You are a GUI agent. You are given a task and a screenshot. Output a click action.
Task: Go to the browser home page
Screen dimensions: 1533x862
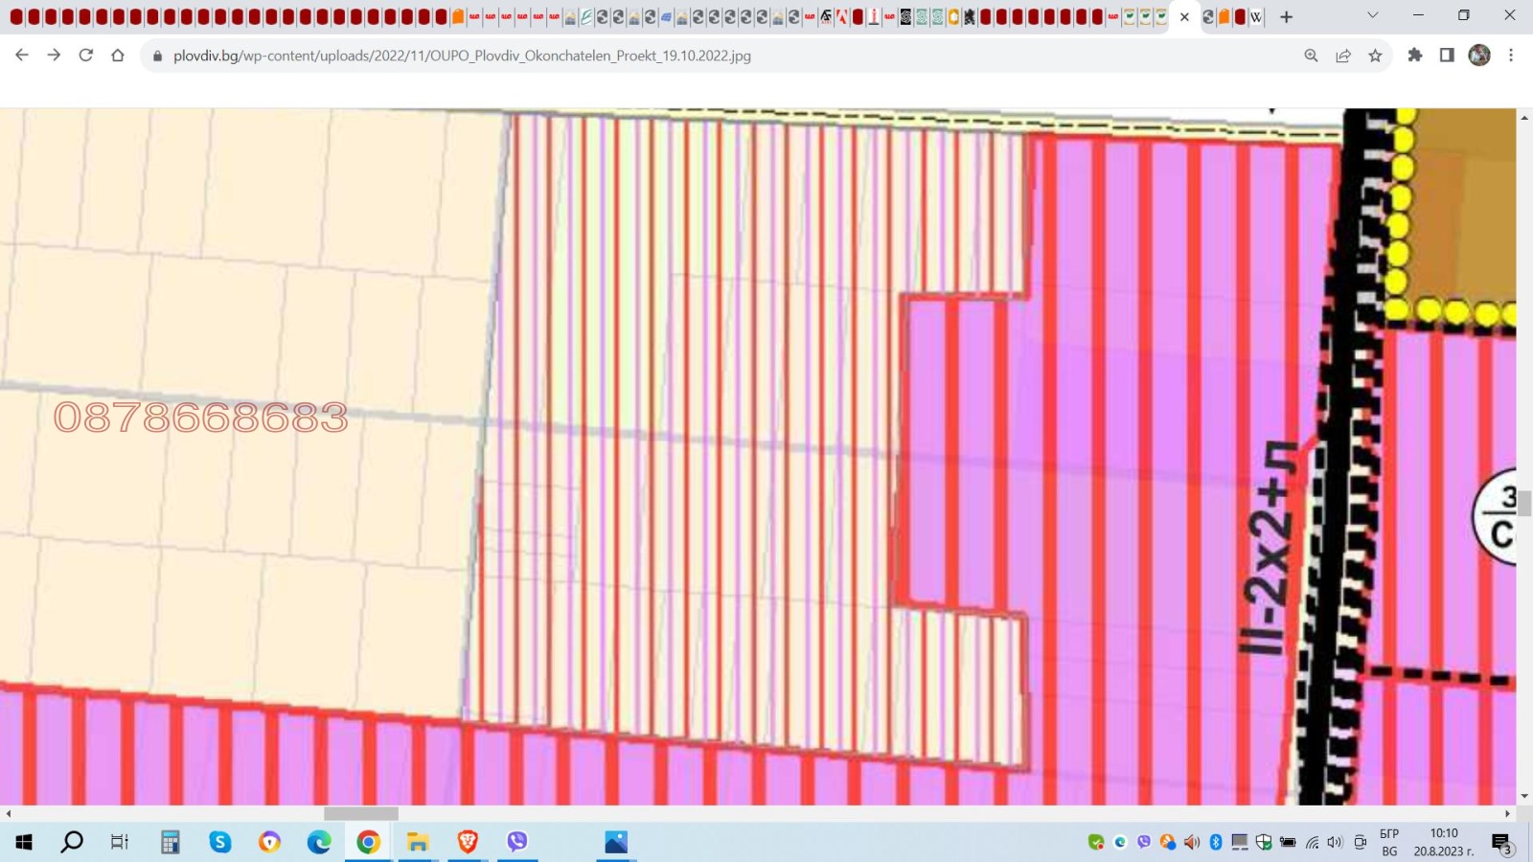click(x=118, y=56)
